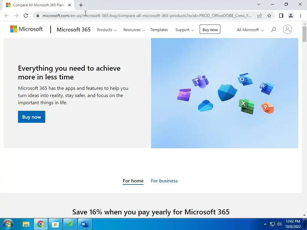Click the vertical scrollbar thumb
The image size is (307, 230).
tap(305, 34)
